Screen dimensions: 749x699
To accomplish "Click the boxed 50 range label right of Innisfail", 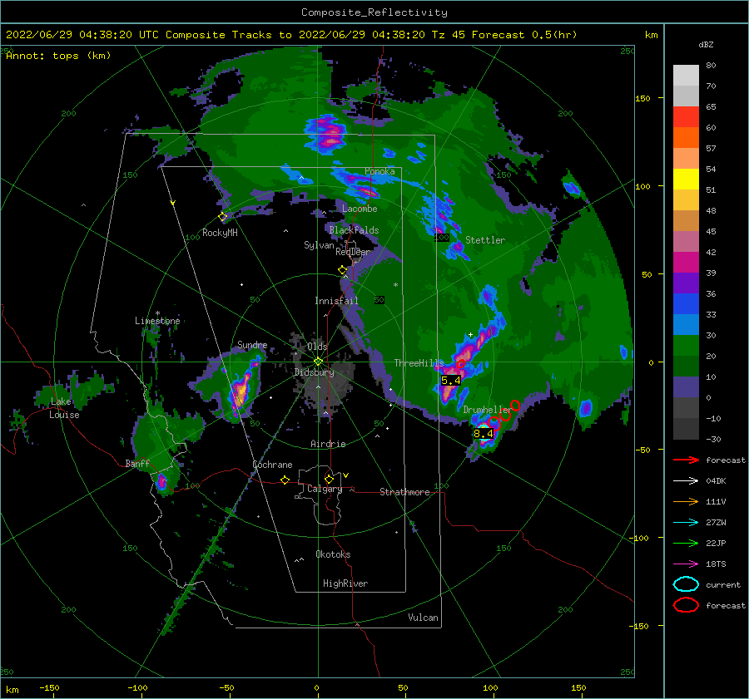I will click(x=379, y=300).
